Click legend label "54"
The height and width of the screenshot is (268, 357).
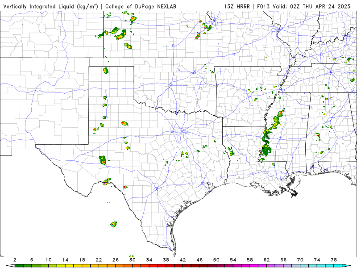tap(233, 260)
